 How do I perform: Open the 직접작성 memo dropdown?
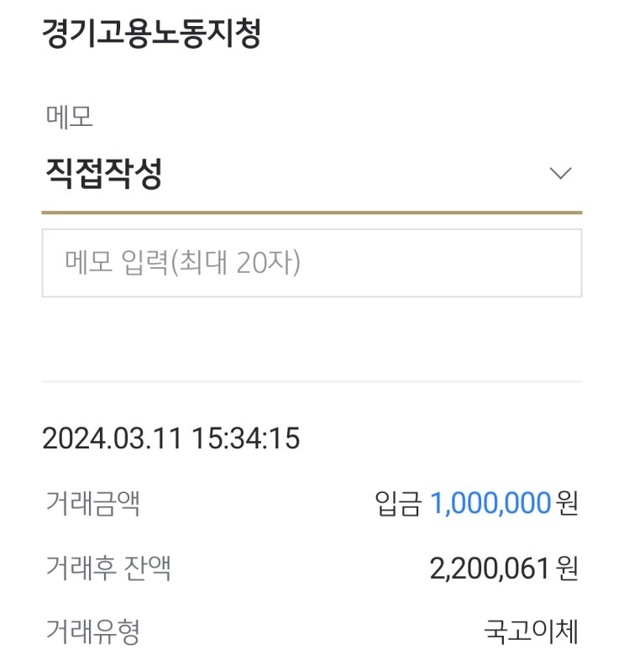click(104, 174)
